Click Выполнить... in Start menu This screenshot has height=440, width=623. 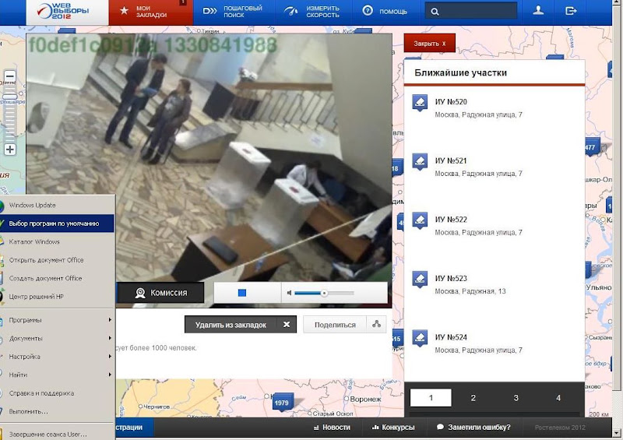pyautogui.click(x=57, y=411)
